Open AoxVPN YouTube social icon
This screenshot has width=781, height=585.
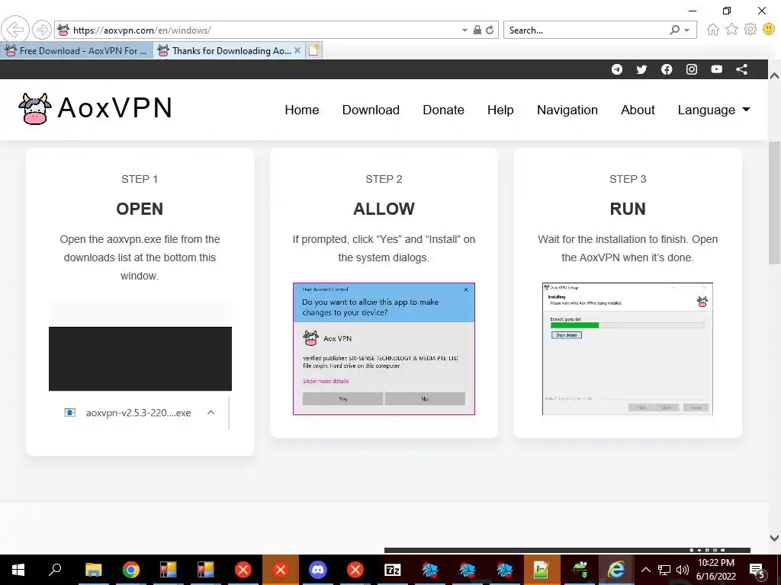[717, 69]
